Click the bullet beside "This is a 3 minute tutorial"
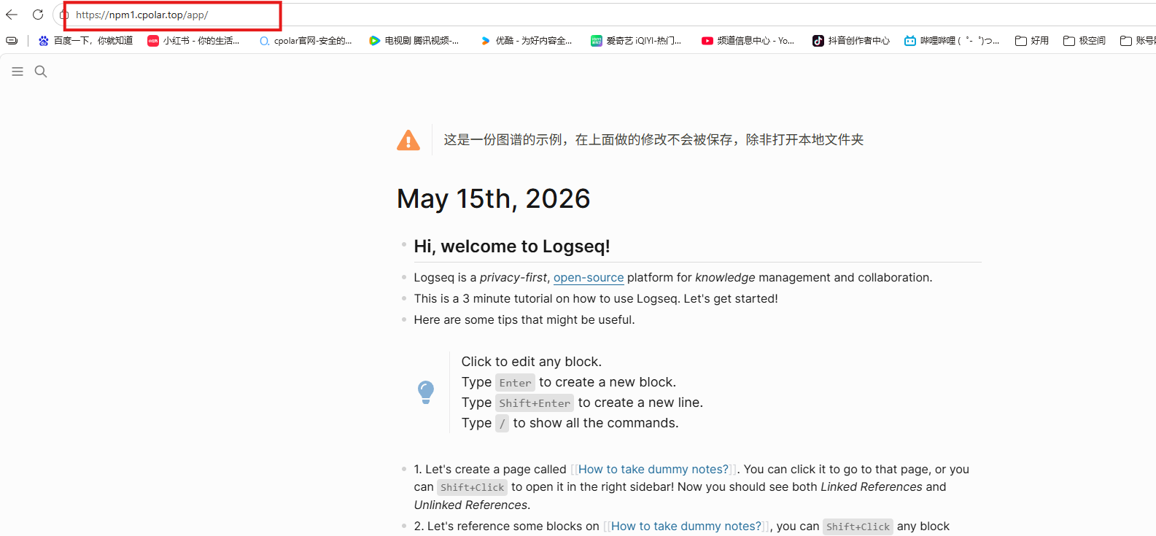This screenshot has height=536, width=1156. 403,299
